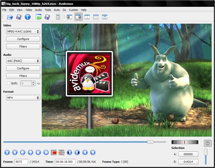Click Configure under Video section
The image size is (215, 168).
pyautogui.click(x=23, y=39)
